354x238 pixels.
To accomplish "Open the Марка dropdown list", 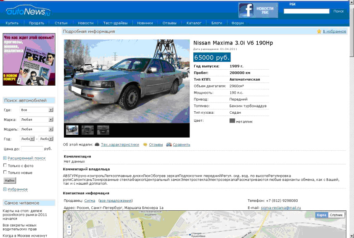I will pos(37,120).
